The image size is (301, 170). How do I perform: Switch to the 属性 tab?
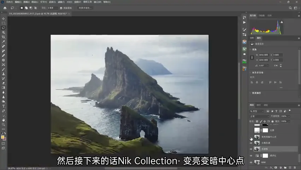click(259, 38)
